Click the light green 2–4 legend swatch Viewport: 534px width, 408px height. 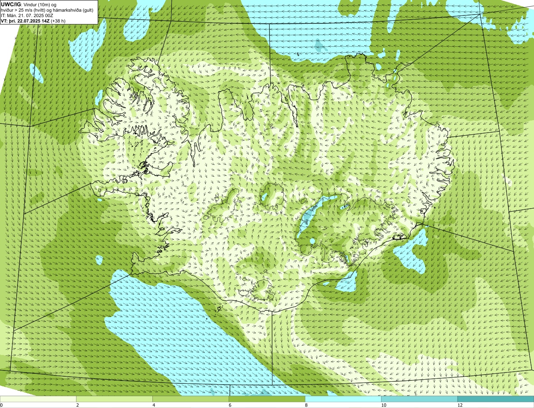(x=115, y=399)
